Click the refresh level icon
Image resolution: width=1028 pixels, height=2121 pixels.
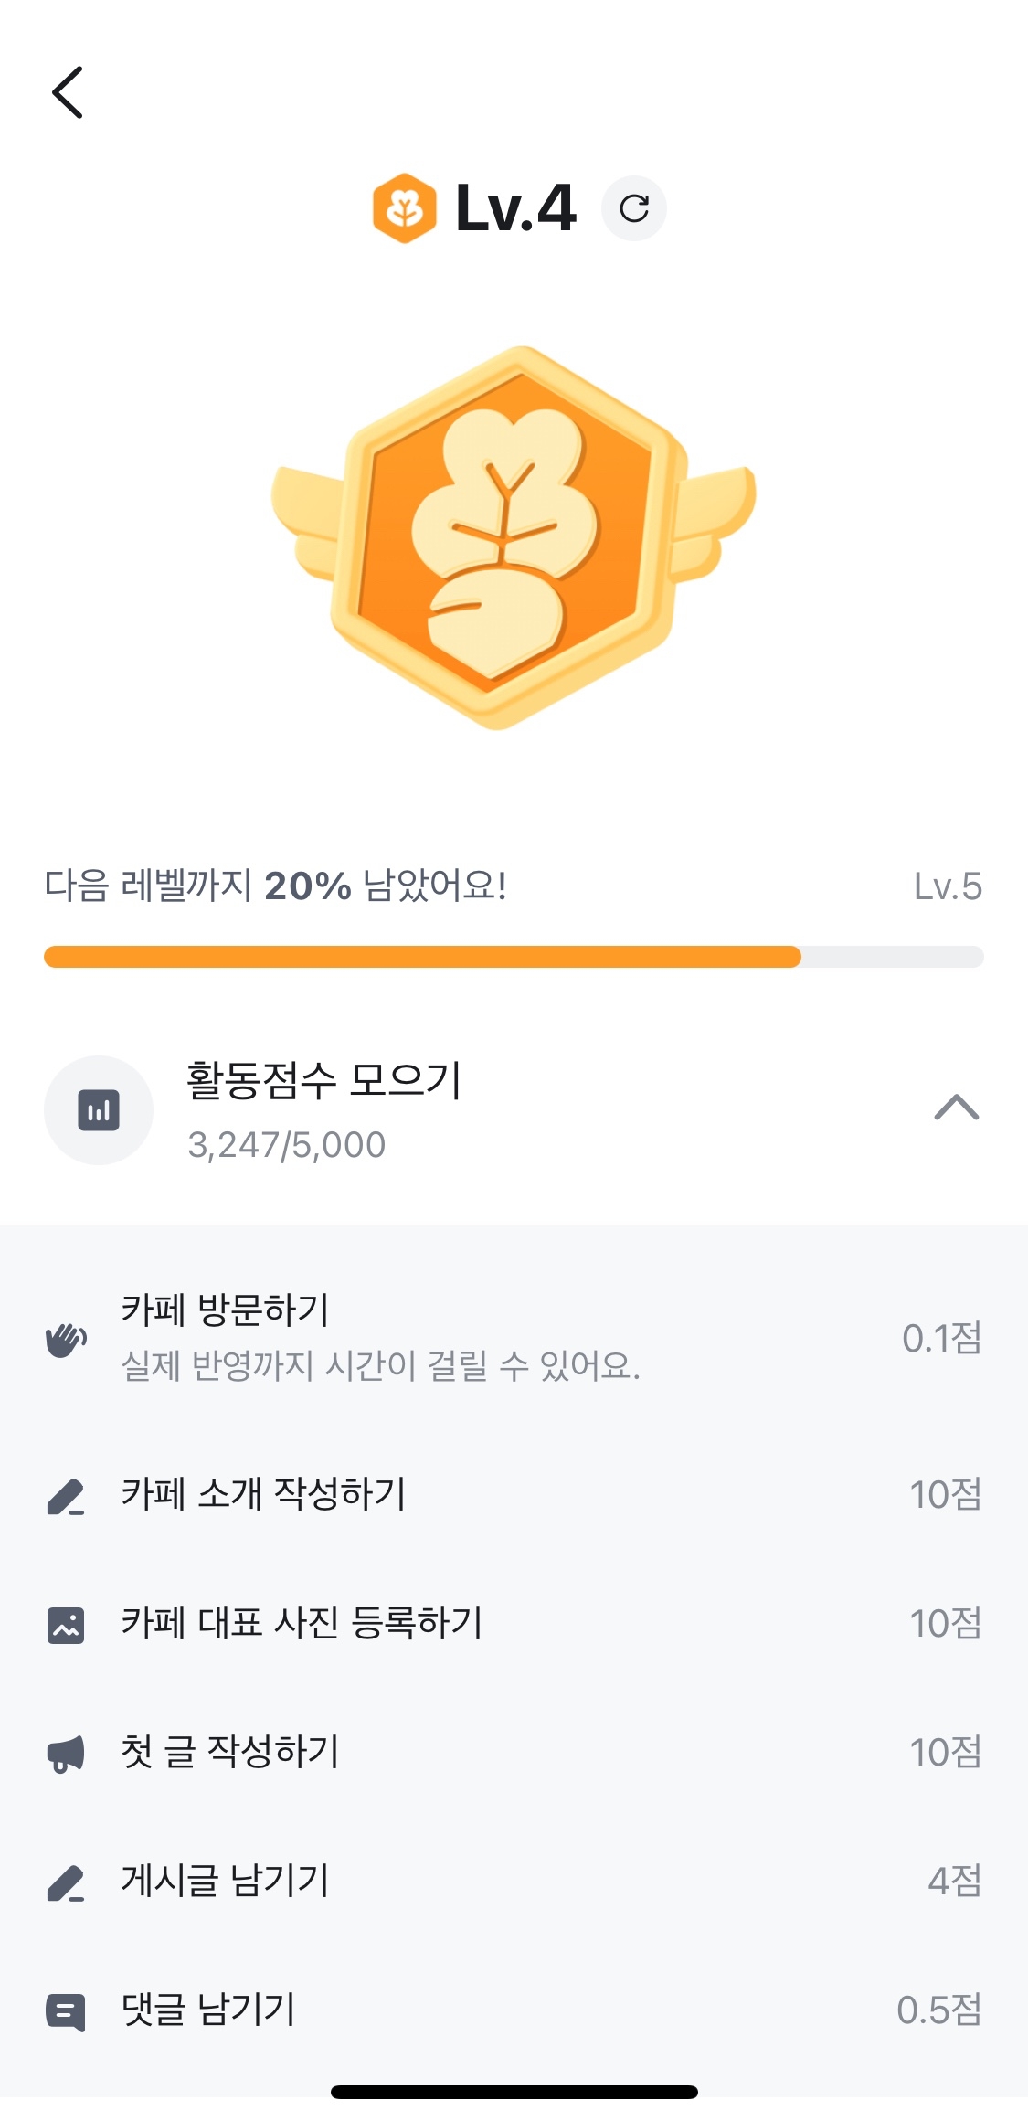[634, 208]
